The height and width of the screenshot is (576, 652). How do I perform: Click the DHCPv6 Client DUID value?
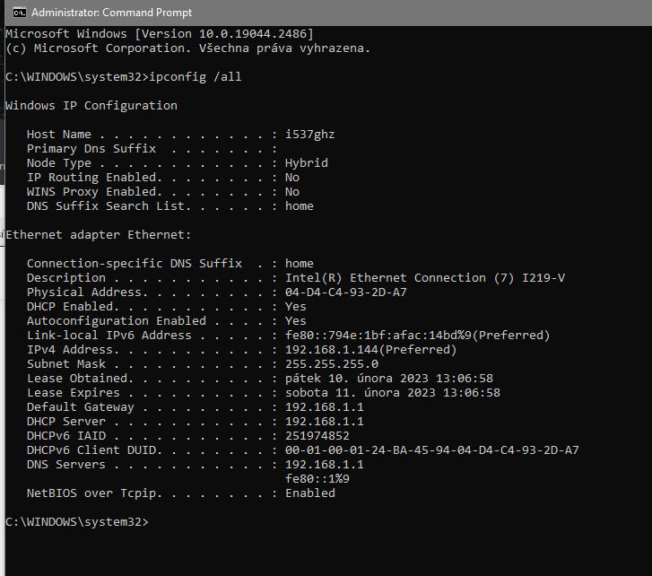coord(431,450)
